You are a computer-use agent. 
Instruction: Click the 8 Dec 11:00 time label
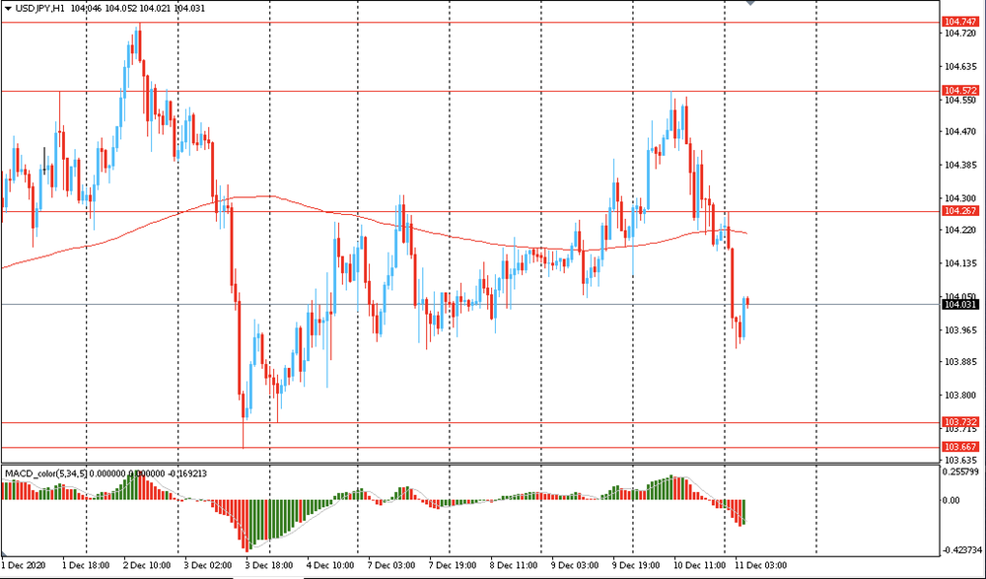click(514, 566)
